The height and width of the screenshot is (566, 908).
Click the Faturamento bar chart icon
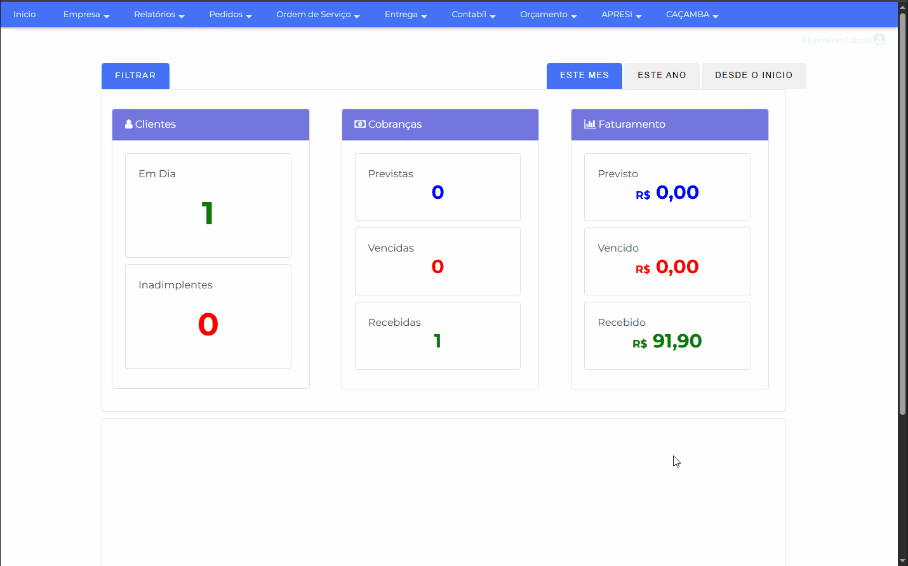point(590,125)
